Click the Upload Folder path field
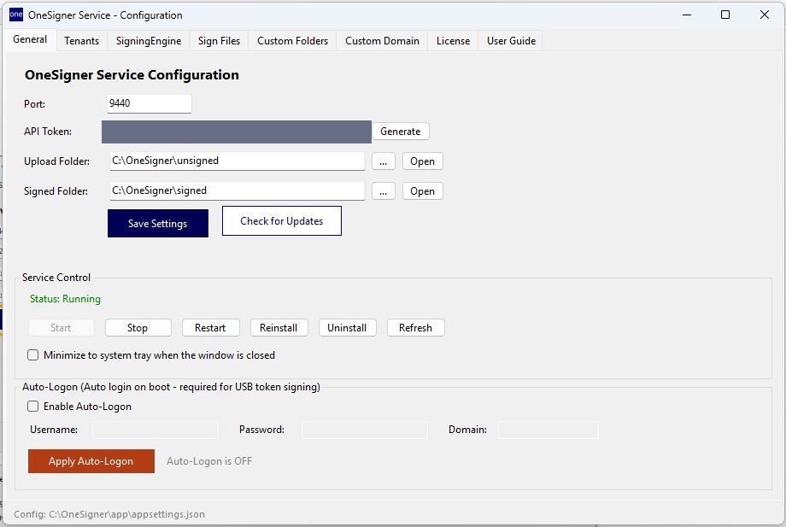The width and height of the screenshot is (786, 527). 238,161
